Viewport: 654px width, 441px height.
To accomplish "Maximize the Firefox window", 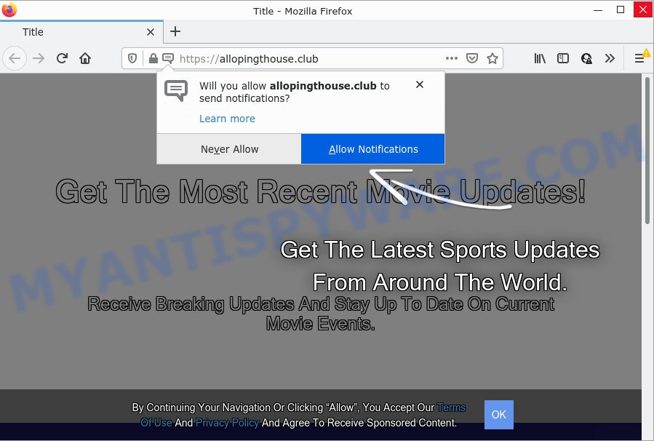I will click(x=621, y=10).
